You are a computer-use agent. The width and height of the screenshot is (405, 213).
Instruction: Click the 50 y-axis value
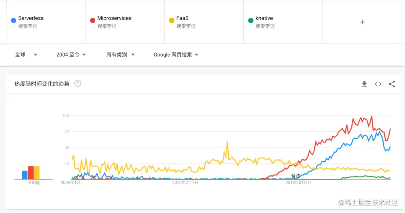67,148
